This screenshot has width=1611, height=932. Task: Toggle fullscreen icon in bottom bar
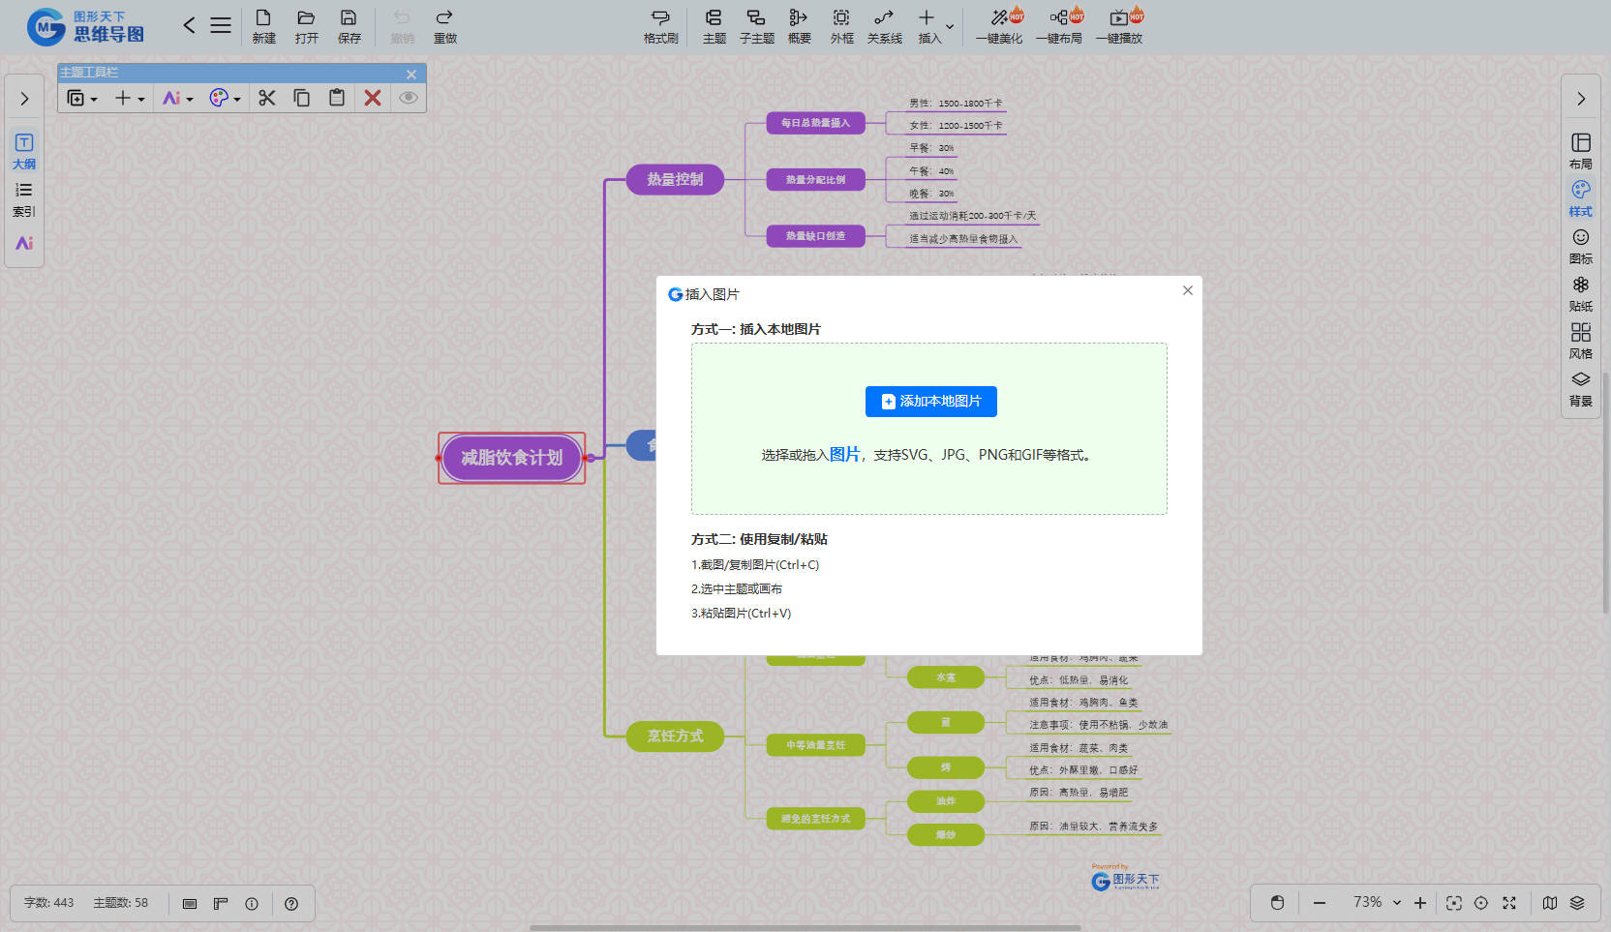pyautogui.click(x=1508, y=903)
